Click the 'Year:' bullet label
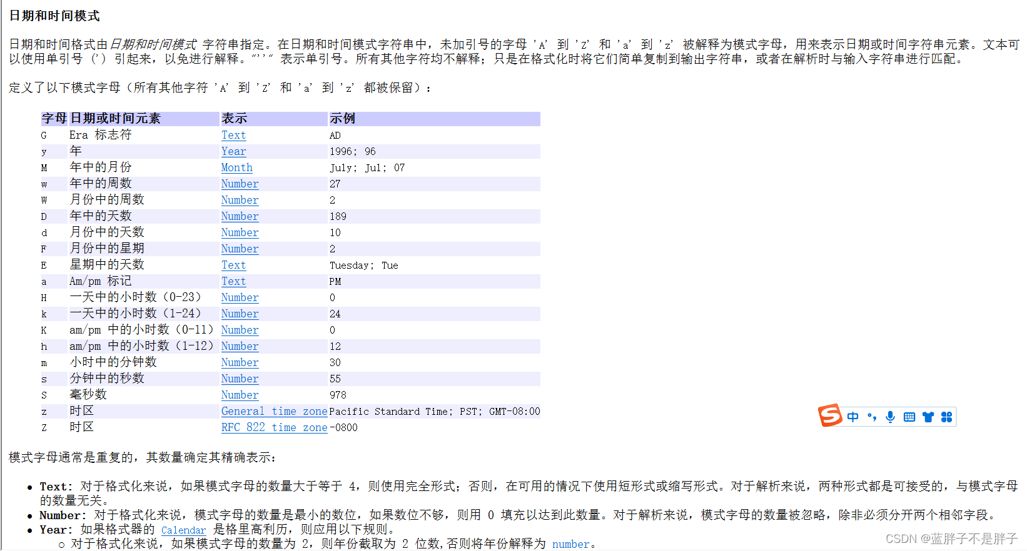This screenshot has height=551, width=1027. pyautogui.click(x=56, y=530)
